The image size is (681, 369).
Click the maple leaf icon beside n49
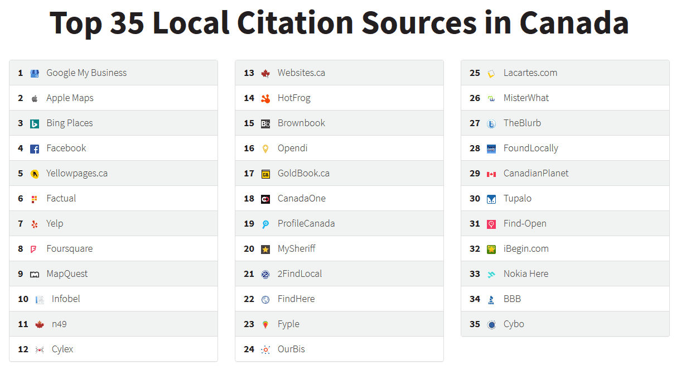pyautogui.click(x=35, y=324)
